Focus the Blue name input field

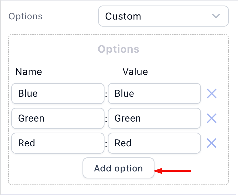58,94
